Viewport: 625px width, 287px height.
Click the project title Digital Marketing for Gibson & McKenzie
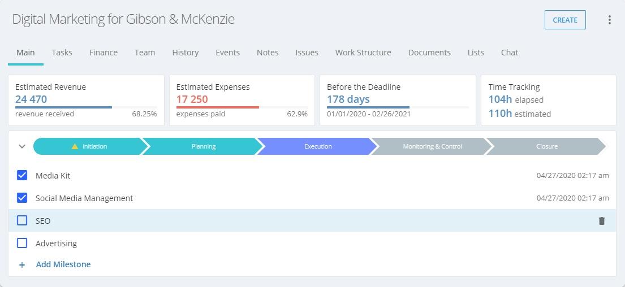pos(123,19)
